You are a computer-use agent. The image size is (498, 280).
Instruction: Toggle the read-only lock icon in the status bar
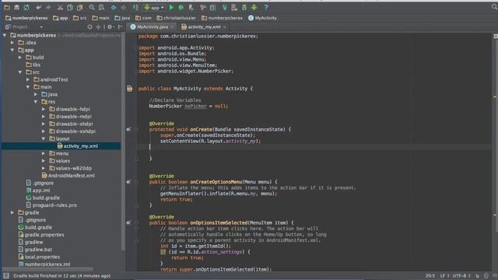pos(477,276)
